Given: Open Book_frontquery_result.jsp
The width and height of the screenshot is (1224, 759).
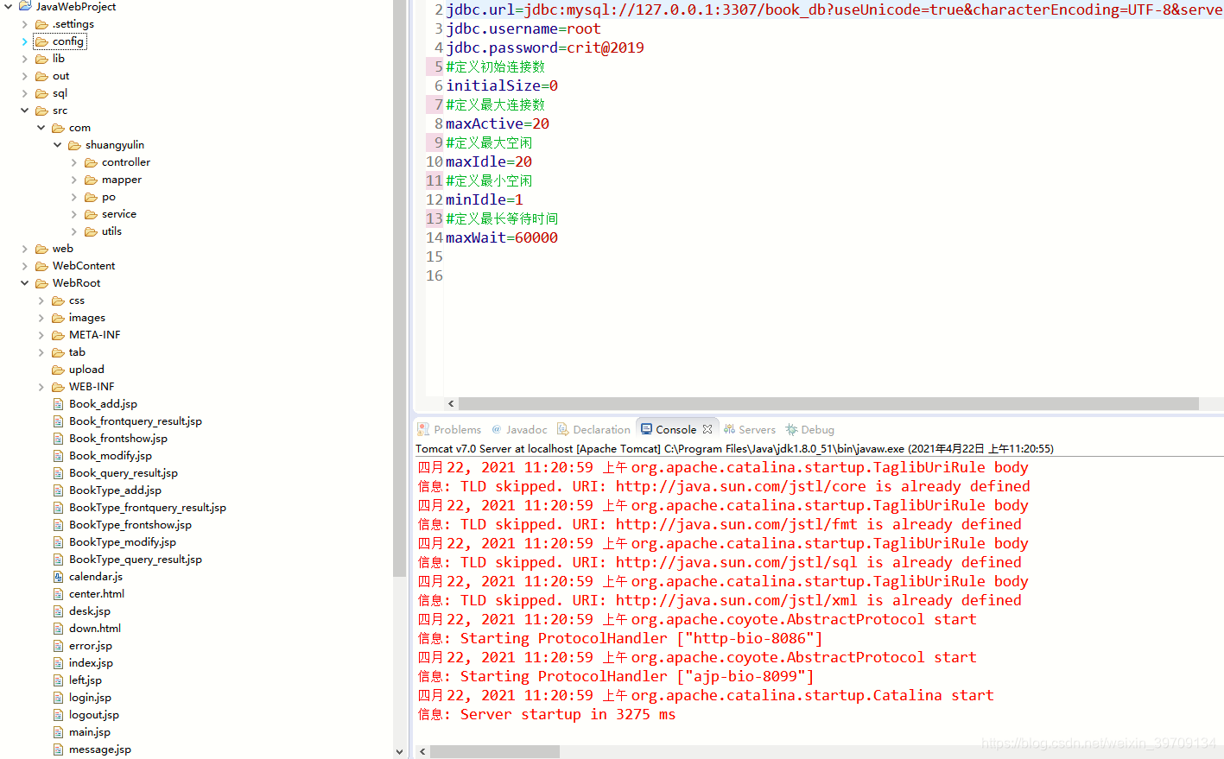Looking at the screenshot, I should [135, 421].
